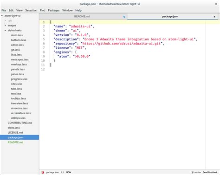
Task: Select progress.less in tree view
Action: click(x=19, y=79)
